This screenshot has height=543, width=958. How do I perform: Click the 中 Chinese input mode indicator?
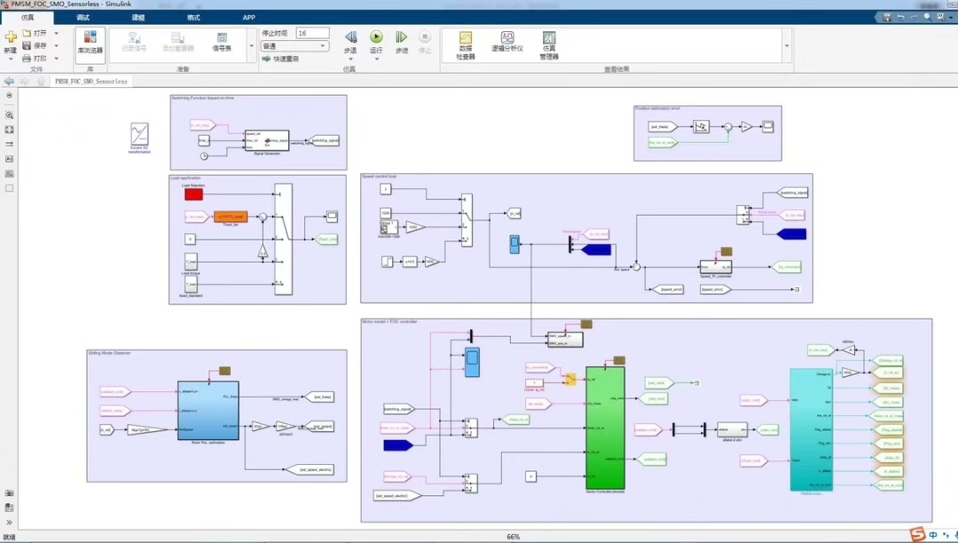[x=933, y=535]
